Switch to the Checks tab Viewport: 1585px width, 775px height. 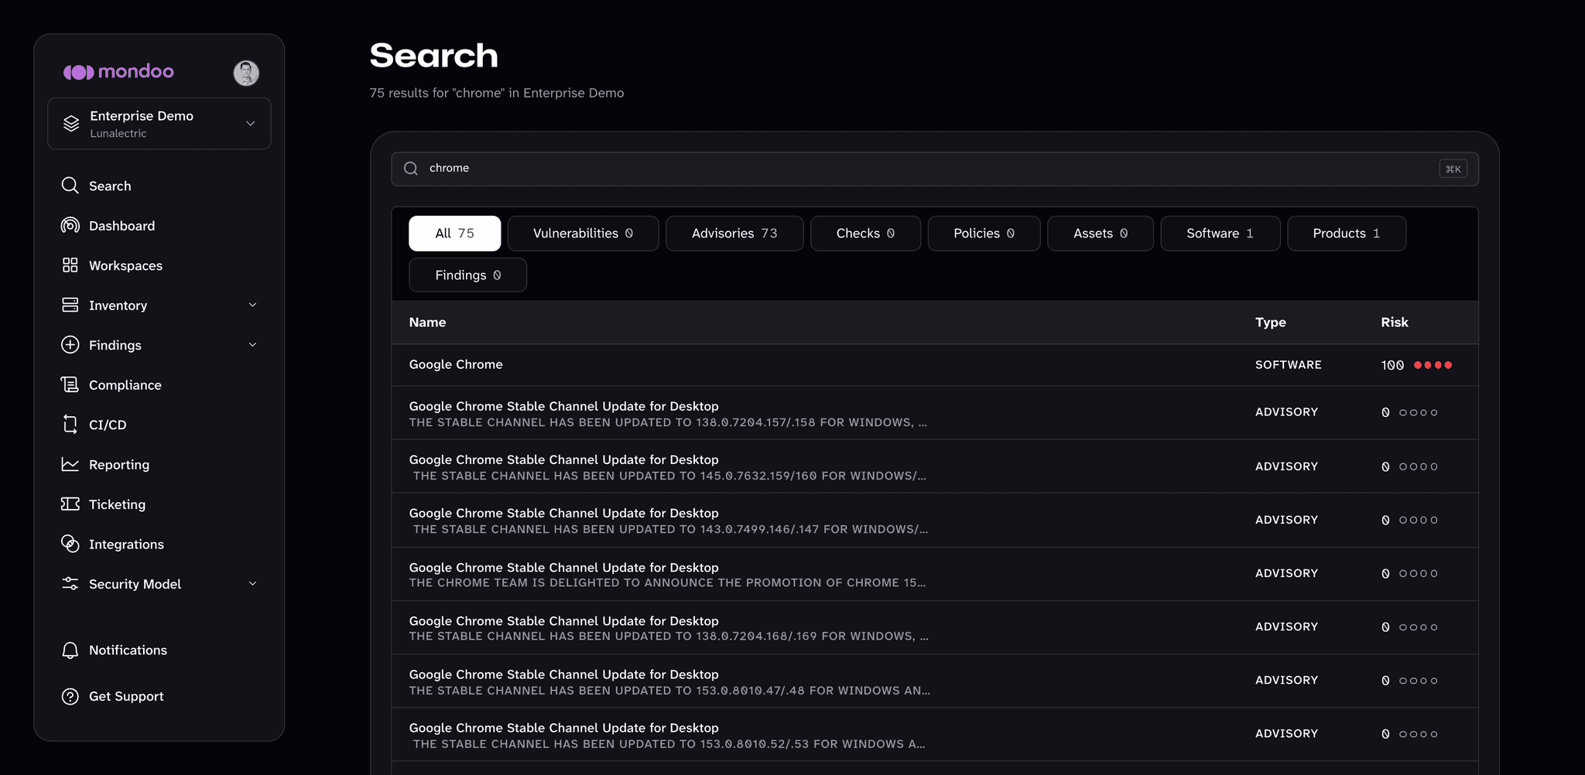pyautogui.click(x=865, y=234)
